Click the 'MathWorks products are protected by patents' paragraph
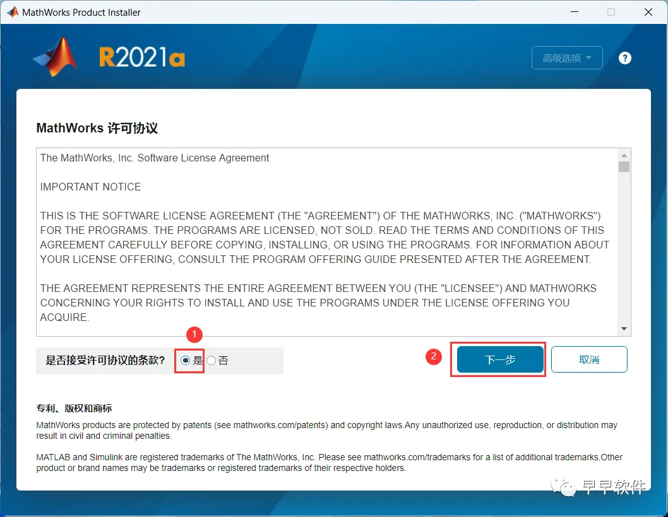This screenshot has width=668, height=517. [326, 430]
